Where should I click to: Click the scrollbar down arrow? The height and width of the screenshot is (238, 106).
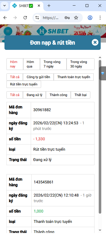100,230
